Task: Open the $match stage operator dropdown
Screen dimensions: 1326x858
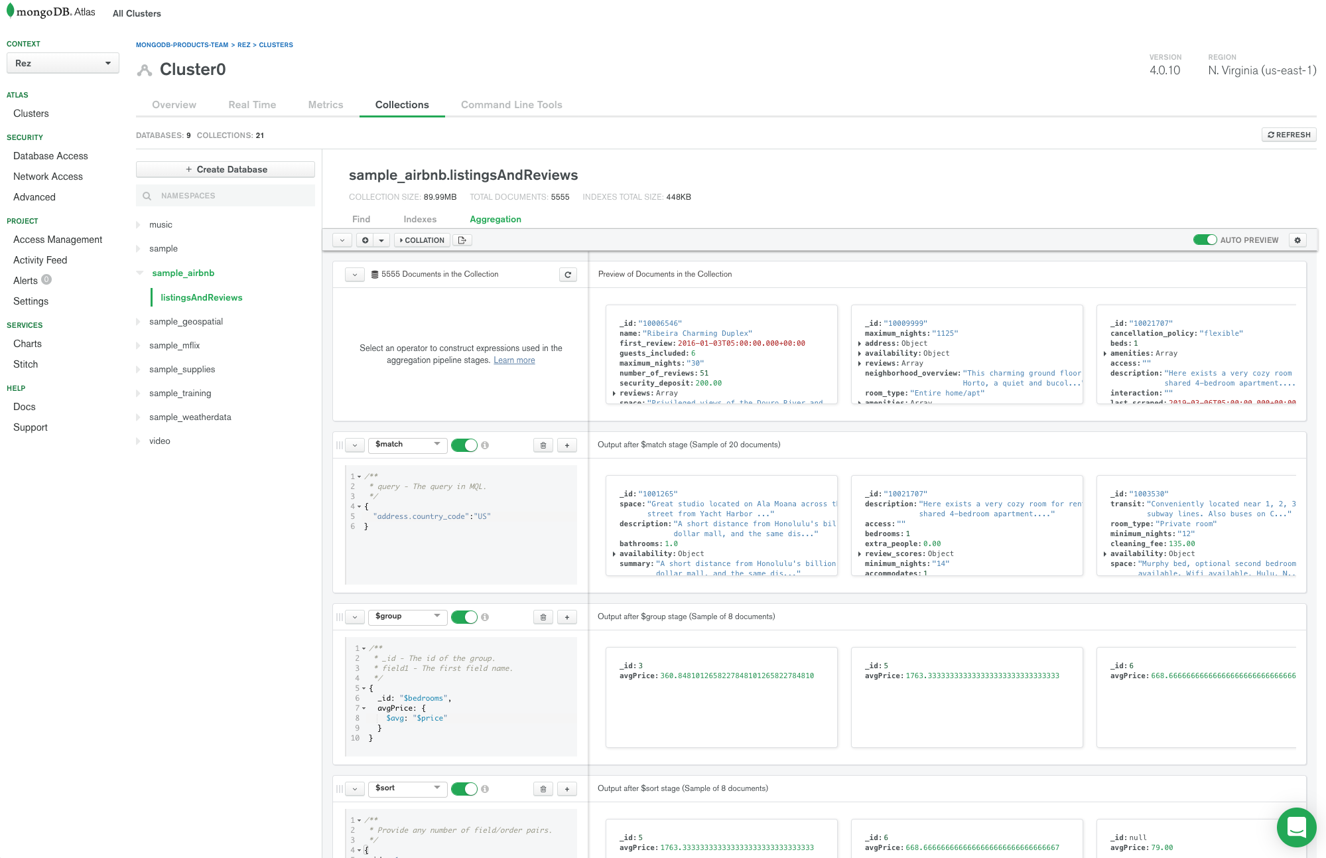Action: [408, 445]
